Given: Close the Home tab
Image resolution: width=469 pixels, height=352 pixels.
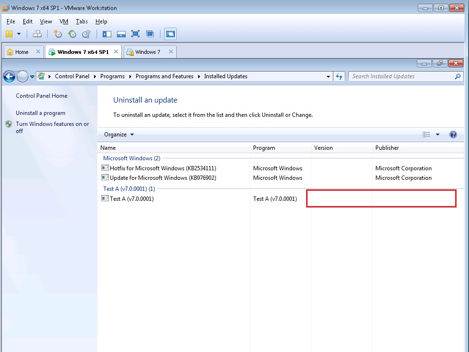Looking at the screenshot, I should pyautogui.click(x=38, y=52).
